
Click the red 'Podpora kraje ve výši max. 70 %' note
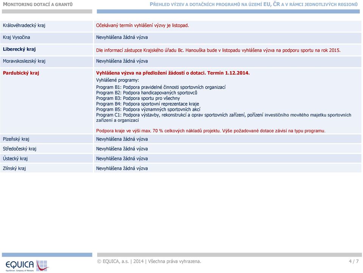pyautogui.click(x=211, y=131)
